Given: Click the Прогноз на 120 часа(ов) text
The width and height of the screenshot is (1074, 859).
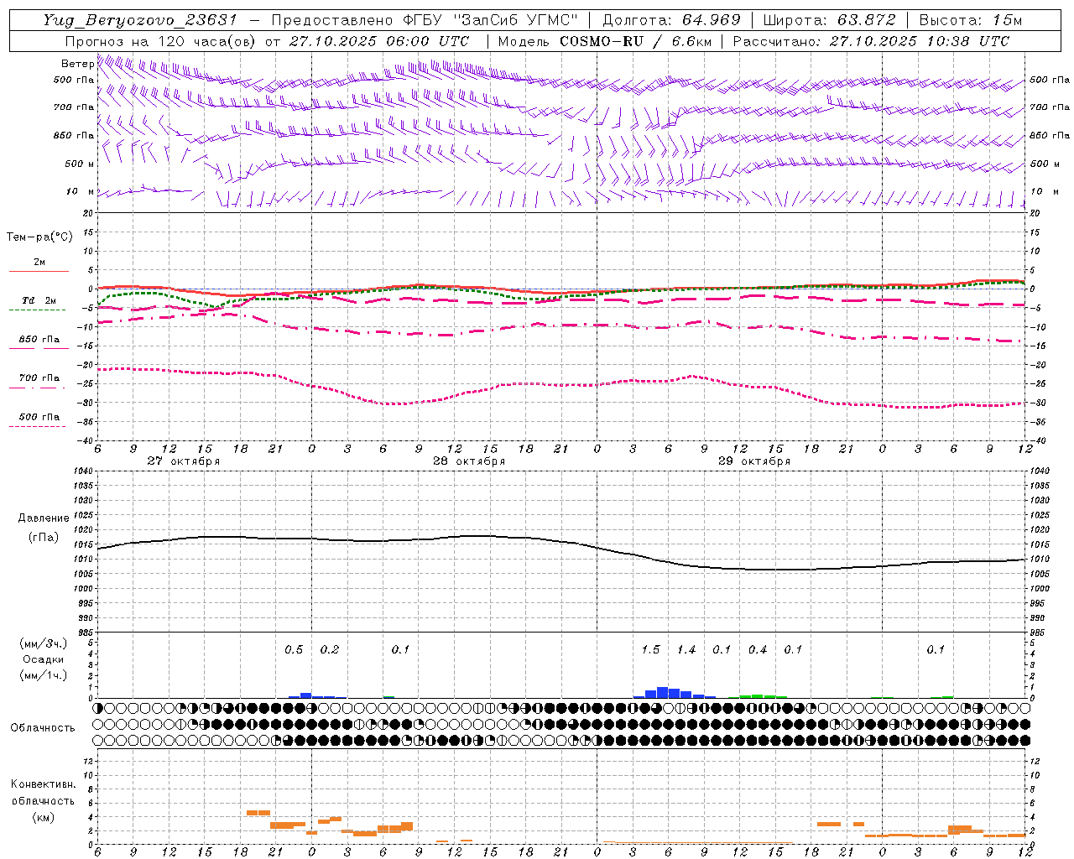Looking at the screenshot, I should coord(159,41).
